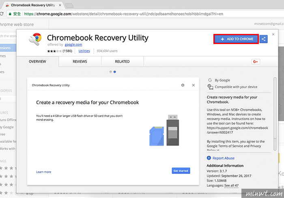Viewport: 284px width, 198px height.
Task: Click the description panel scrollbar
Action: 275,114
